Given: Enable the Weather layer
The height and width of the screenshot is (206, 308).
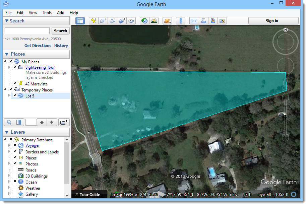Looking at the screenshot, I should (15, 187).
